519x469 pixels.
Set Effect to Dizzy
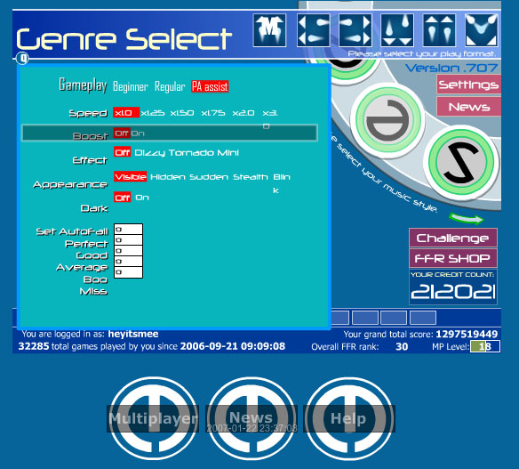tap(149, 153)
